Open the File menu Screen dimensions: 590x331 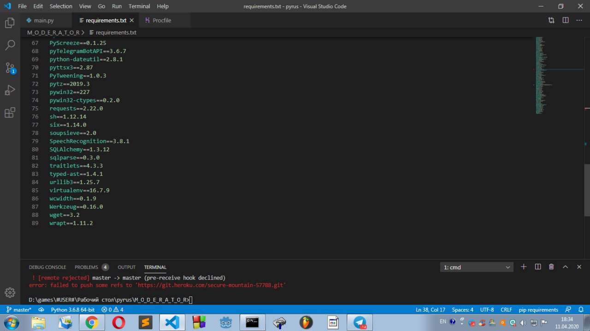(x=22, y=6)
